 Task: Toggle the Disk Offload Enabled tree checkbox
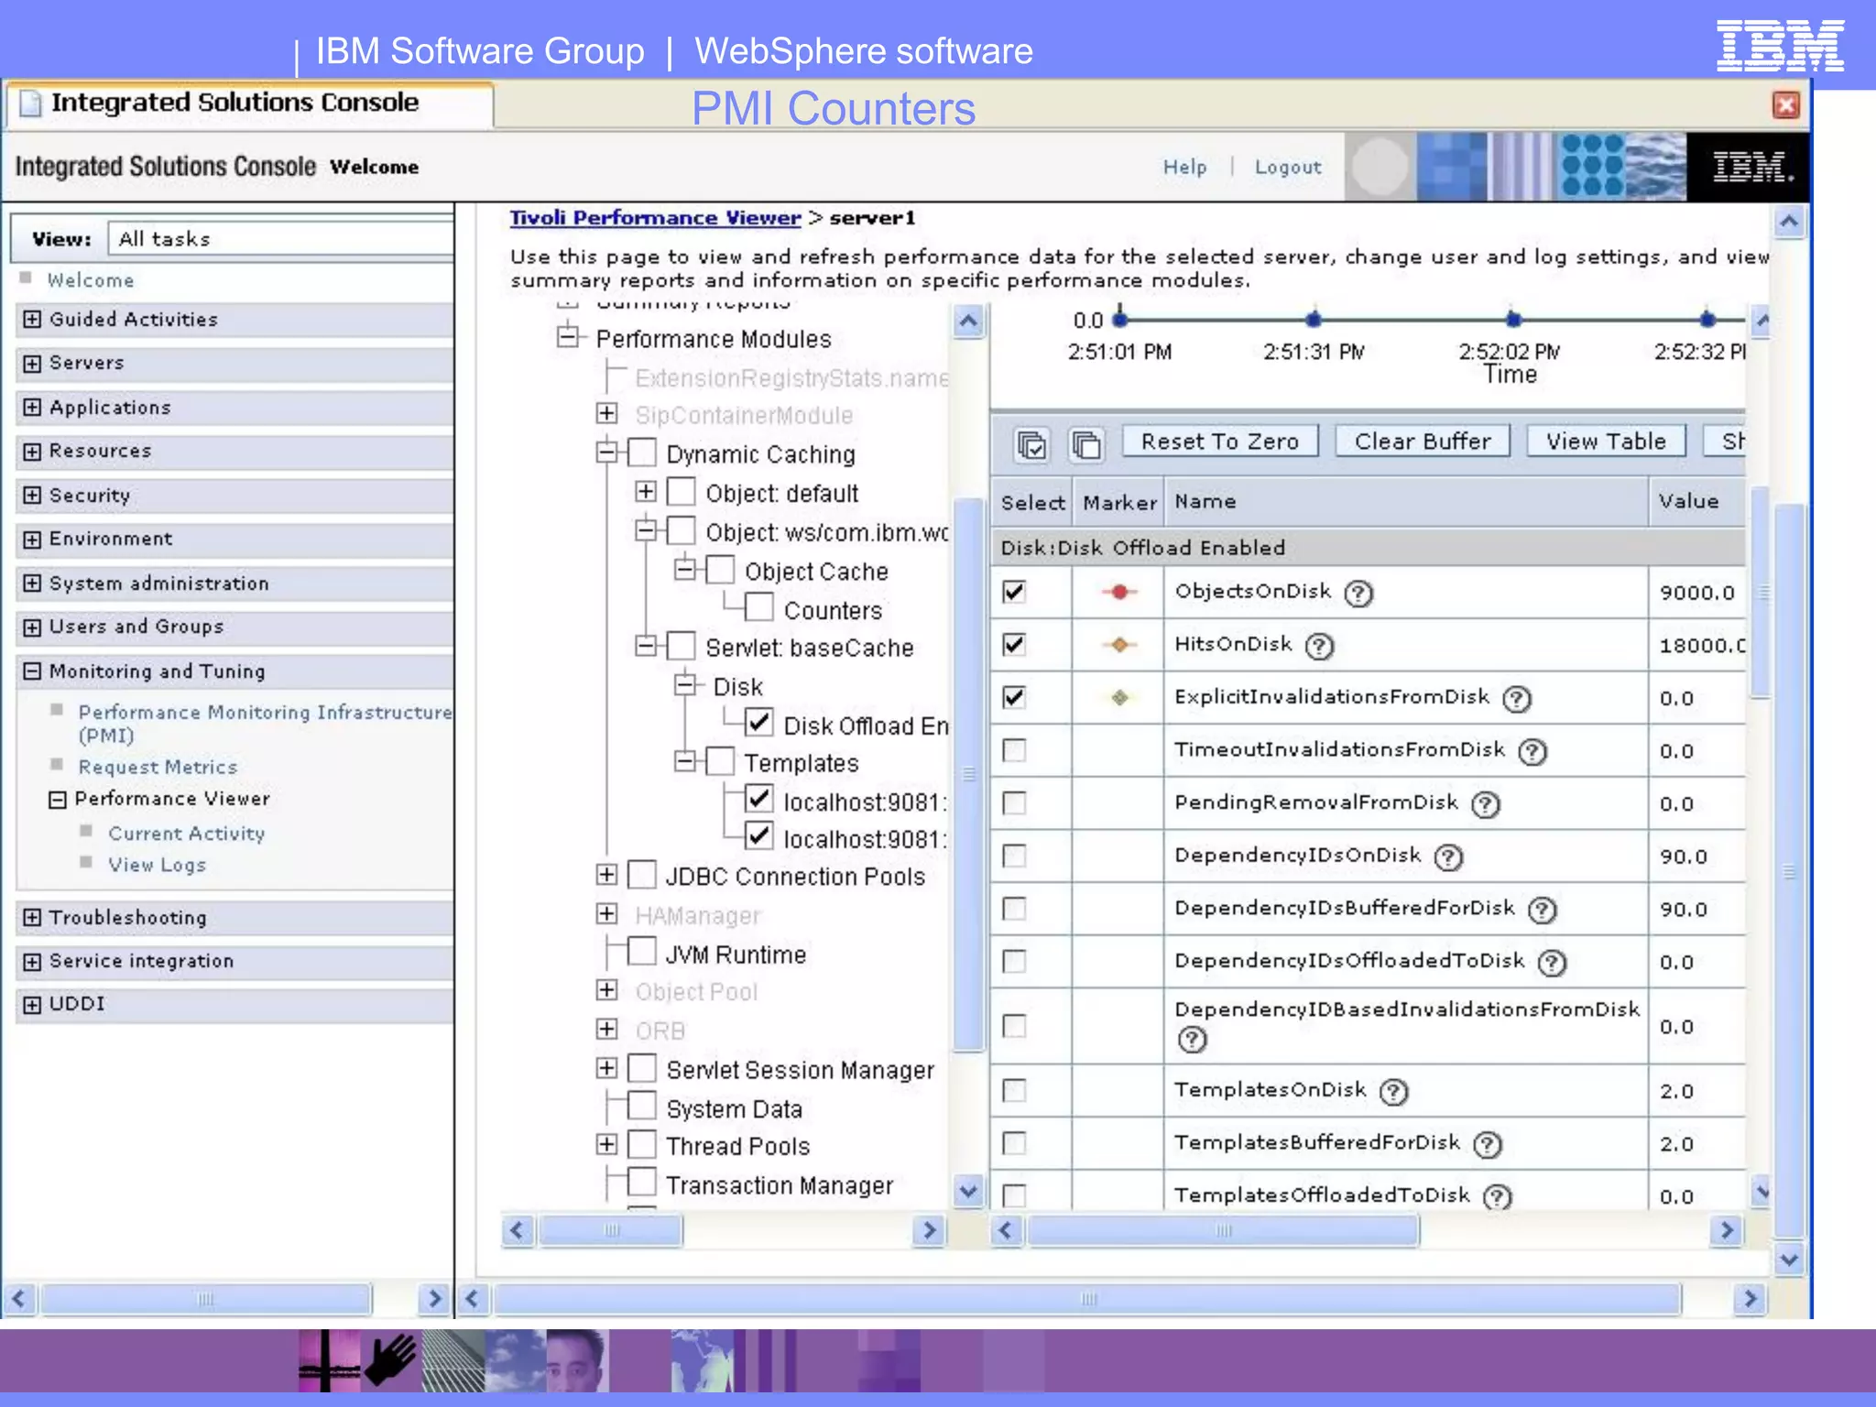point(758,723)
